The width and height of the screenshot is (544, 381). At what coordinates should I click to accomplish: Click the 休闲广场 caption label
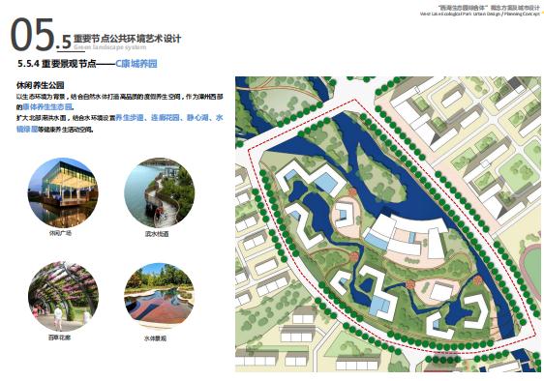point(61,233)
